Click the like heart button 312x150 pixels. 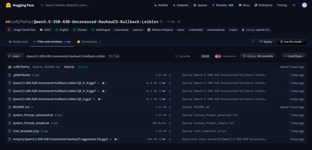click(171, 22)
